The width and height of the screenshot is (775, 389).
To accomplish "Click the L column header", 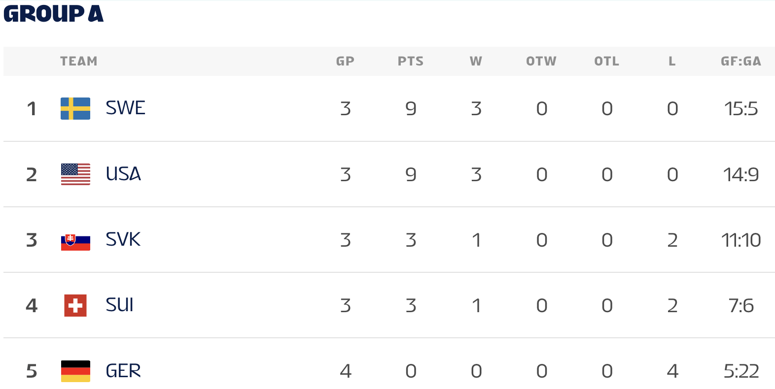I will click(672, 62).
